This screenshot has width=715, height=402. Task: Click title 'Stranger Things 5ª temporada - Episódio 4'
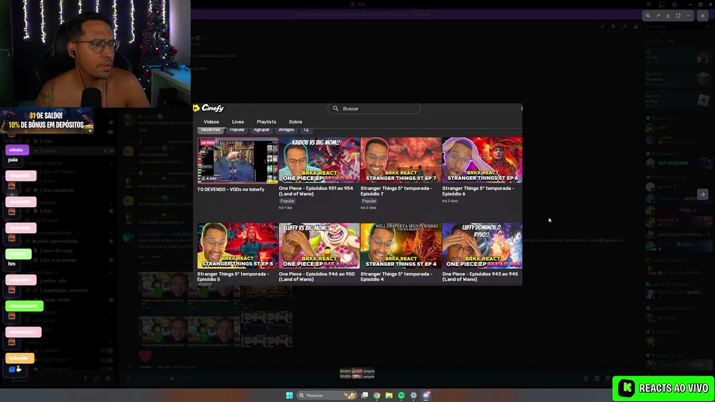[397, 276]
